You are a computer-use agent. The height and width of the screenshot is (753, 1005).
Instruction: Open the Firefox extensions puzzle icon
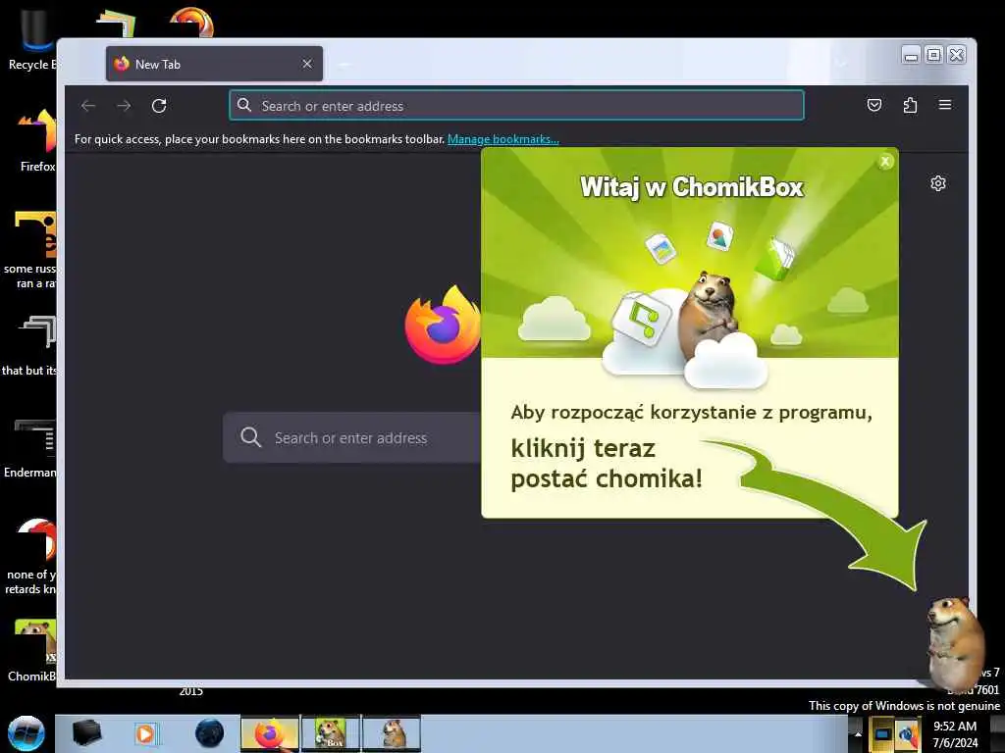pos(910,105)
